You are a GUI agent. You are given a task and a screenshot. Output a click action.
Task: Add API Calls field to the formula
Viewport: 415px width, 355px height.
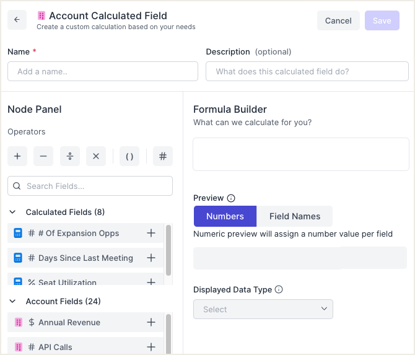coord(151,347)
